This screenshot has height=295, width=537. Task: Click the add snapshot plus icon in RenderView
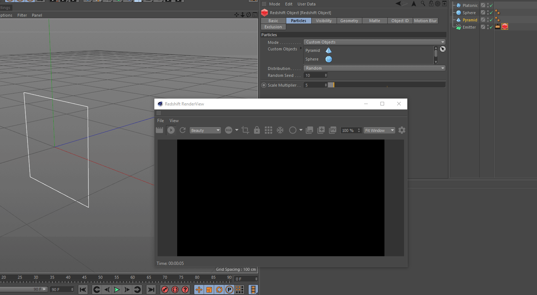point(321,130)
